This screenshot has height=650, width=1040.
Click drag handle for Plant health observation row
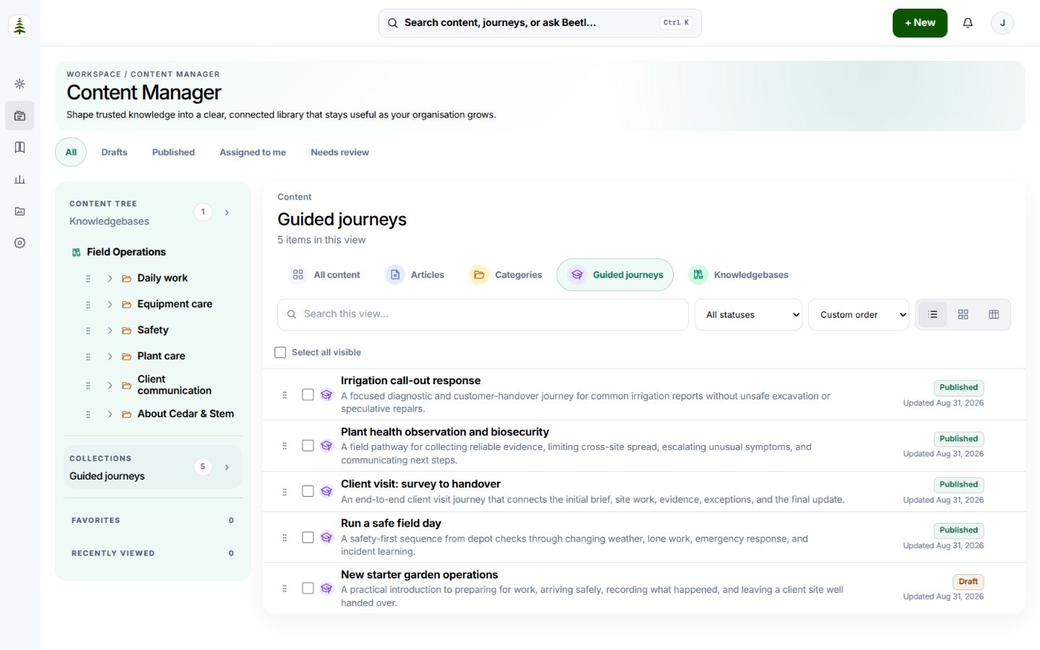285,446
